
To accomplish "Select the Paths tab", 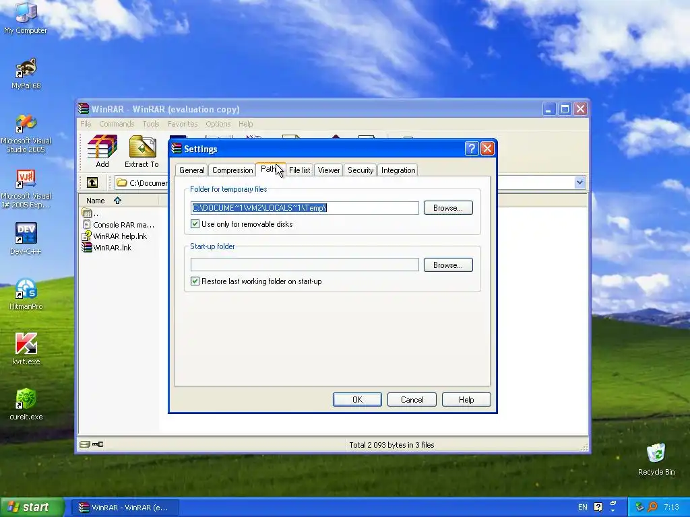I will click(270, 169).
